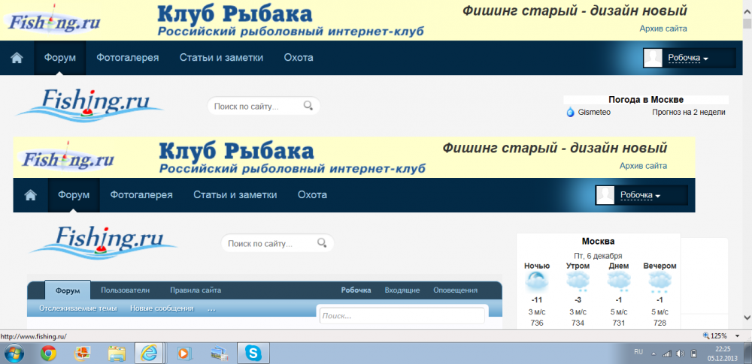Click the volume speaker icon in system tray
This screenshot has width=752, height=364.
(680, 353)
